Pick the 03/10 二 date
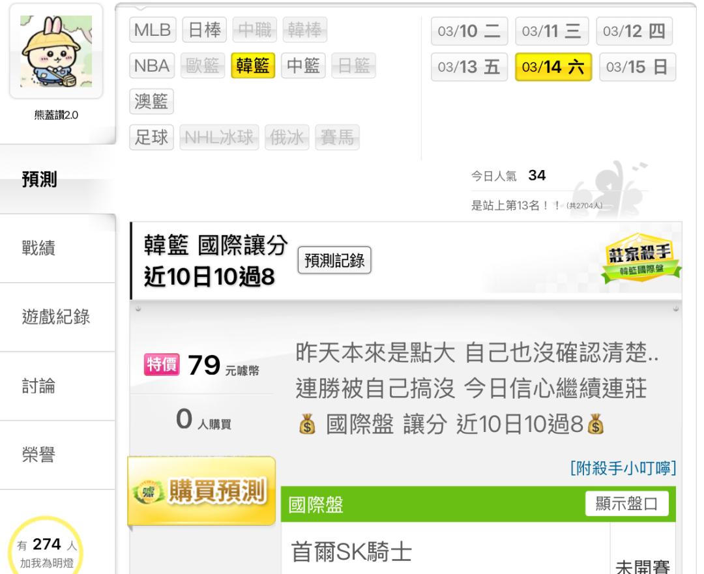The image size is (704, 574). pyautogui.click(x=469, y=31)
